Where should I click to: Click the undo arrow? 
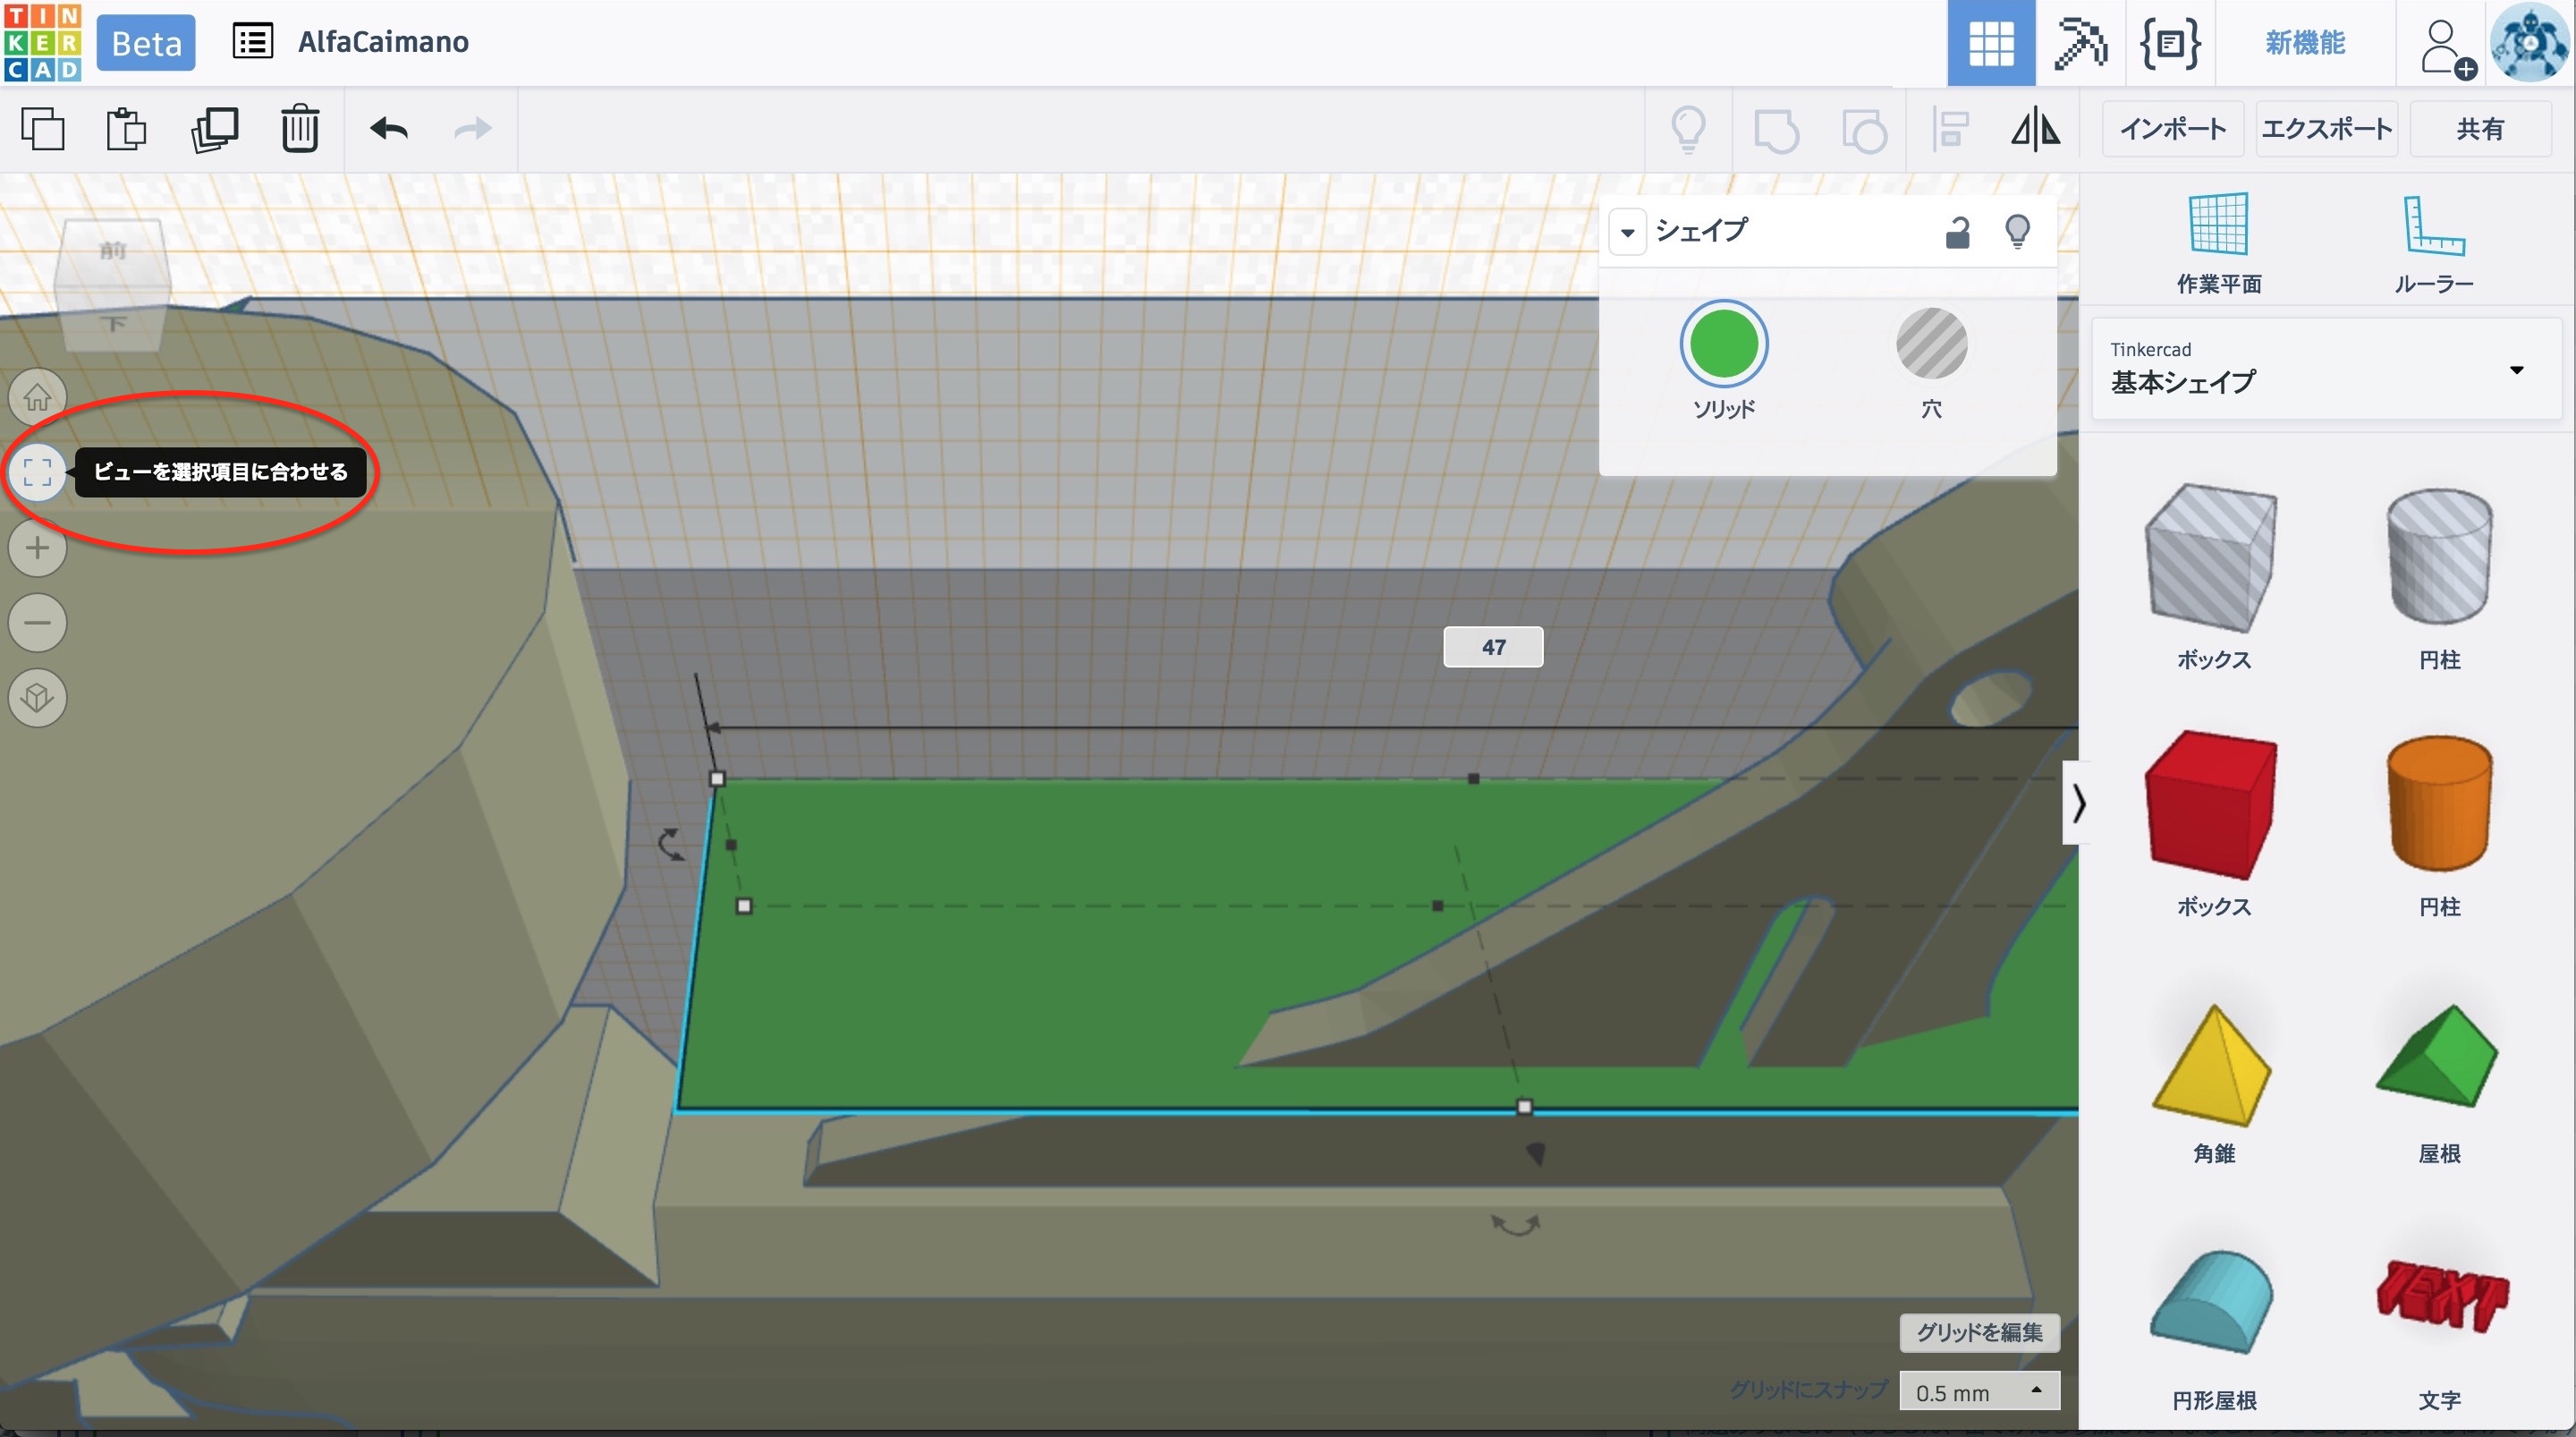tap(388, 130)
